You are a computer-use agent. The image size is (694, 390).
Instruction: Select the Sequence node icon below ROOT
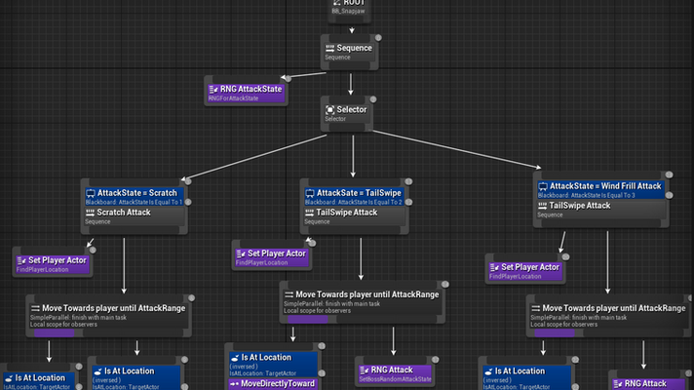click(x=329, y=48)
